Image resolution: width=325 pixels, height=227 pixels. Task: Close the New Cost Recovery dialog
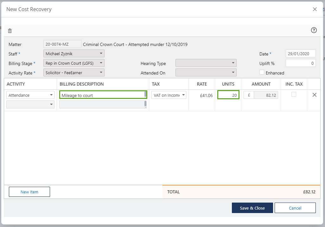coord(315,9)
